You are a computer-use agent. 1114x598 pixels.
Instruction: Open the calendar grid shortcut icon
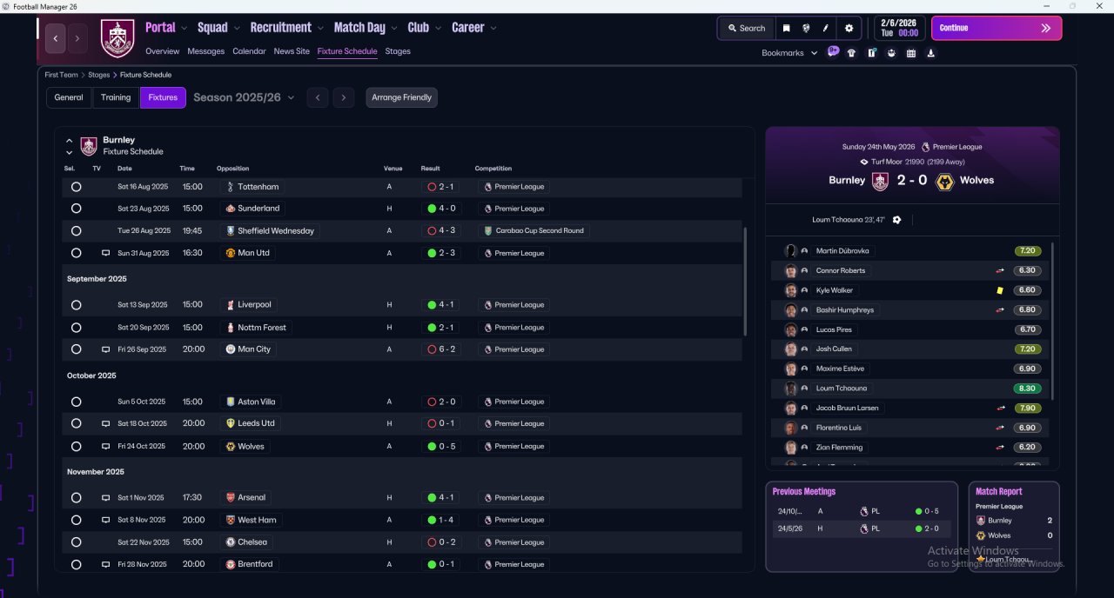(911, 53)
